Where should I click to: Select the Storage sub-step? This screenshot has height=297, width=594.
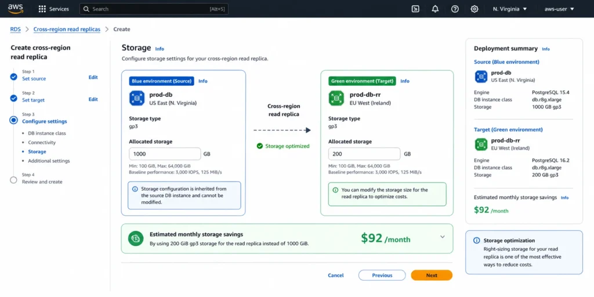point(37,151)
